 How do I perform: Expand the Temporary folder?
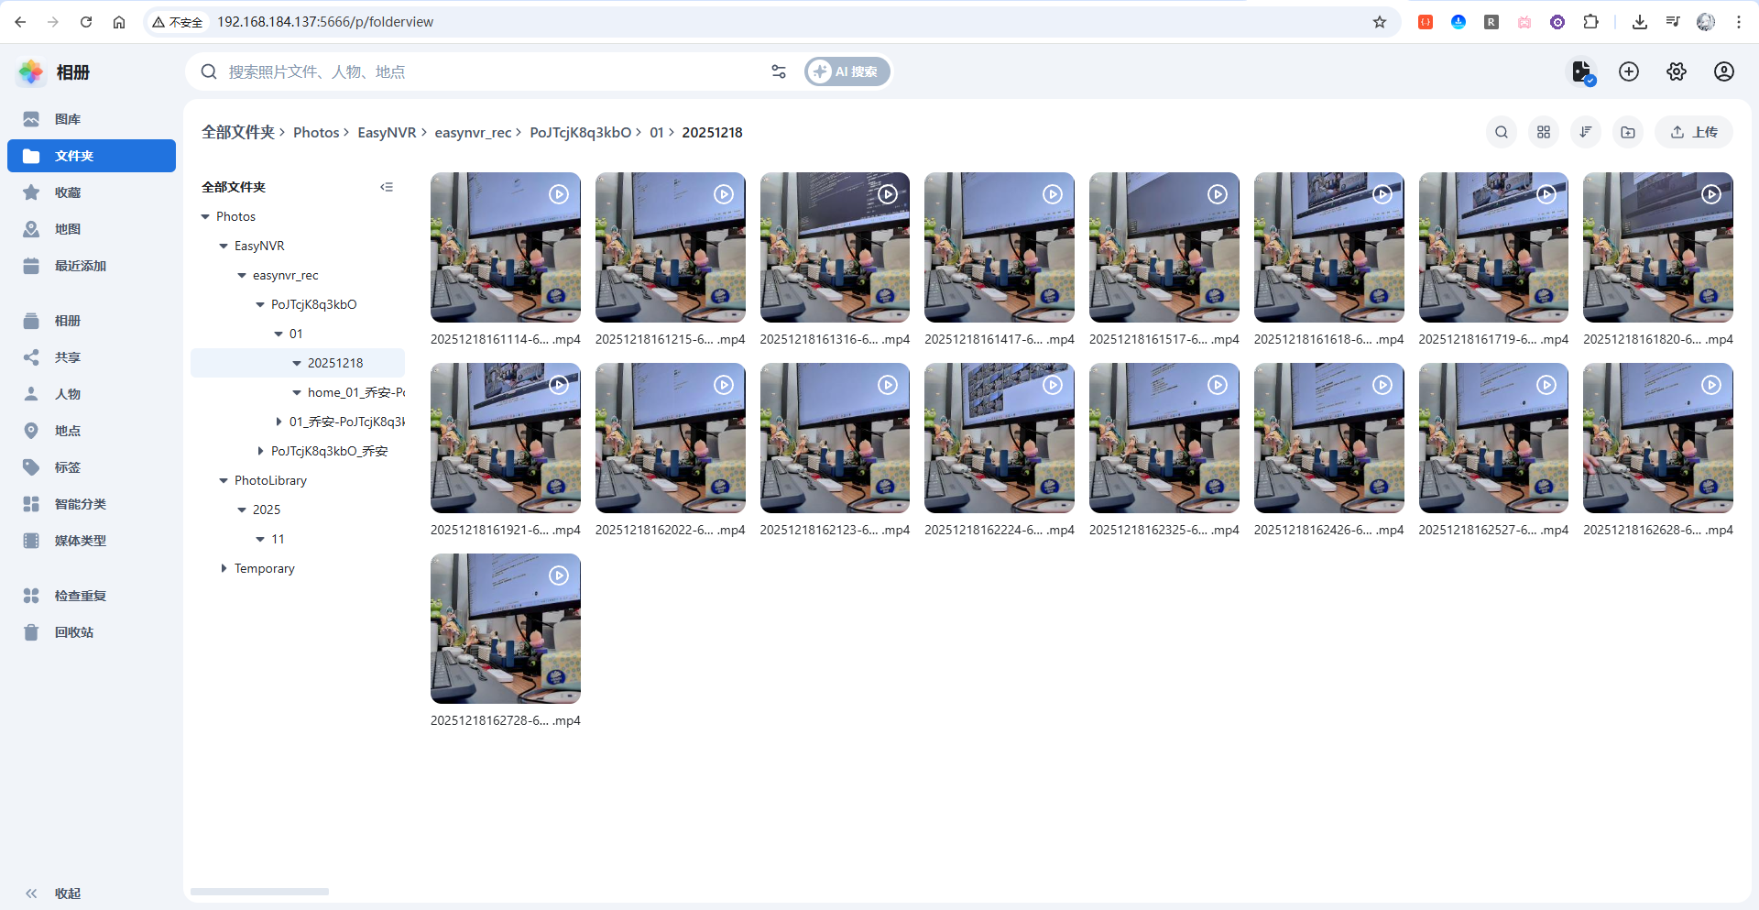pos(224,568)
